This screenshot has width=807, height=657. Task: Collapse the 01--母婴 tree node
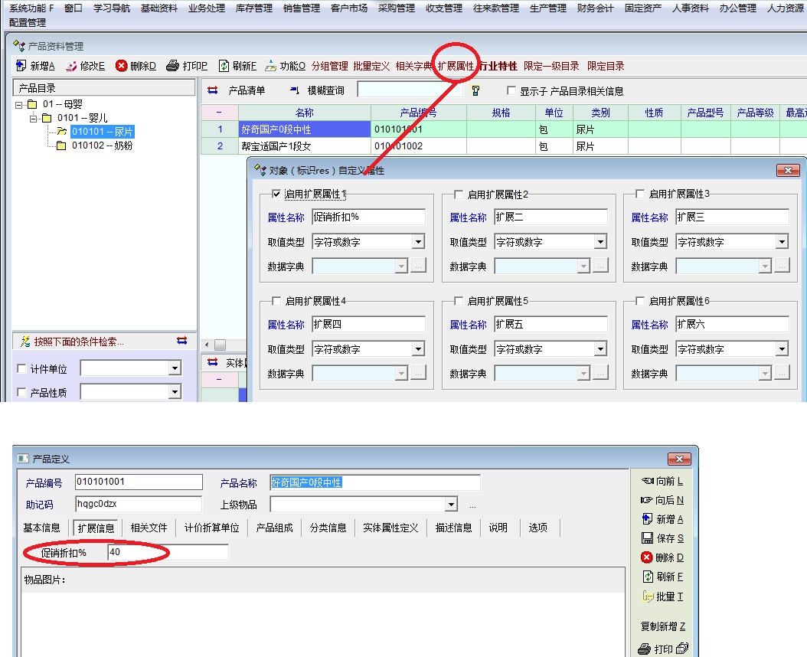pos(19,105)
